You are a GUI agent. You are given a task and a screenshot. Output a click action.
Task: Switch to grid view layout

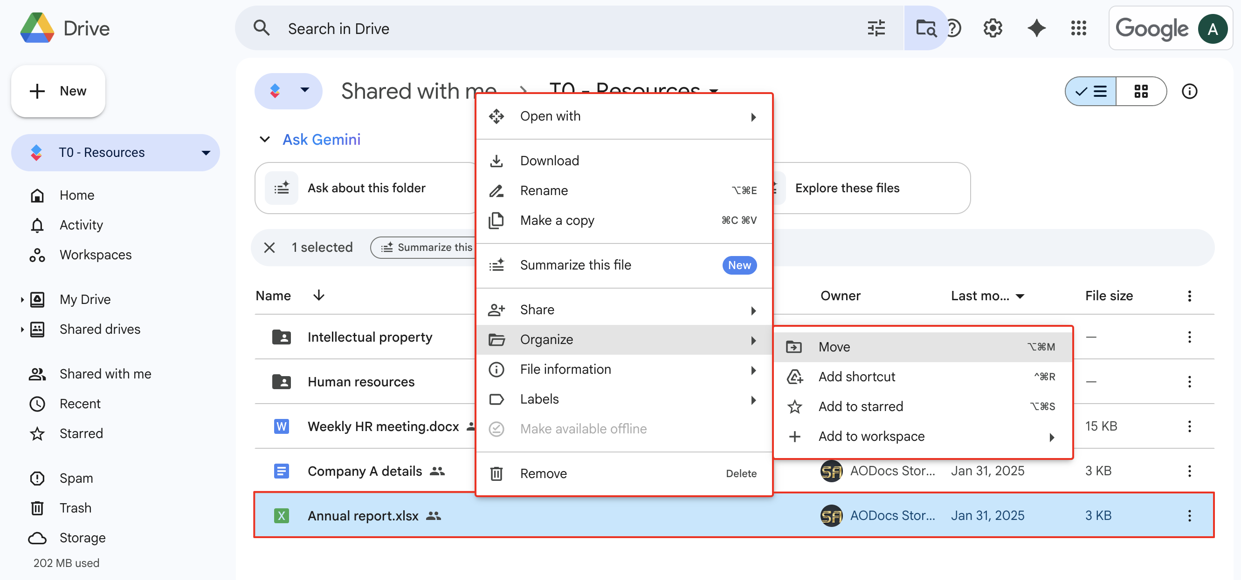(x=1142, y=91)
